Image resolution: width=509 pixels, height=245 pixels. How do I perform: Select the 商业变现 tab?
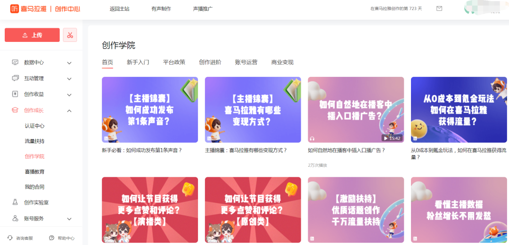pyautogui.click(x=282, y=62)
